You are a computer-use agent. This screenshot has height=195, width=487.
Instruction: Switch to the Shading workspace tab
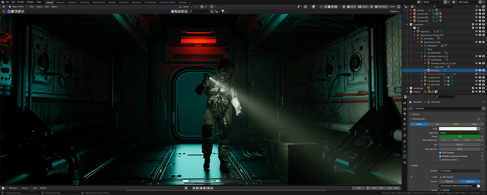pyautogui.click(x=112, y=2)
